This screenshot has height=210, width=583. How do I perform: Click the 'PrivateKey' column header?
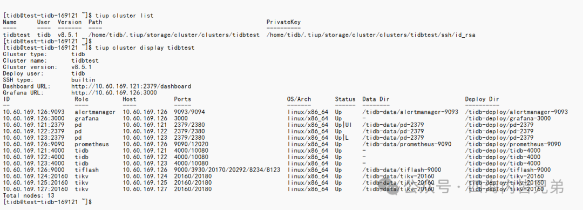283,22
